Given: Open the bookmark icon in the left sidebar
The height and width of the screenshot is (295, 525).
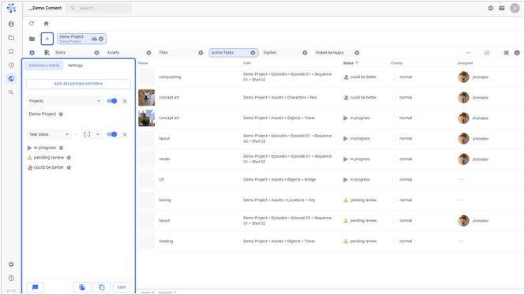Looking at the screenshot, I should pos(11,51).
